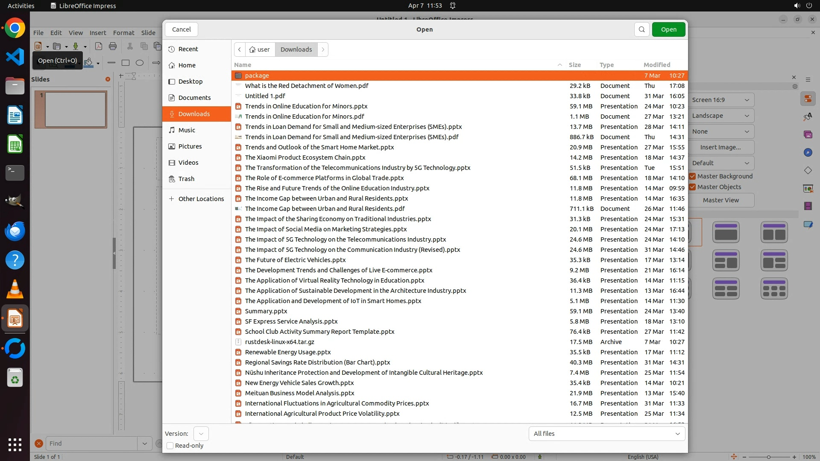This screenshot has height=461, width=820.
Task: Uncheck the Master Objects checkbox
Action: [x=693, y=187]
